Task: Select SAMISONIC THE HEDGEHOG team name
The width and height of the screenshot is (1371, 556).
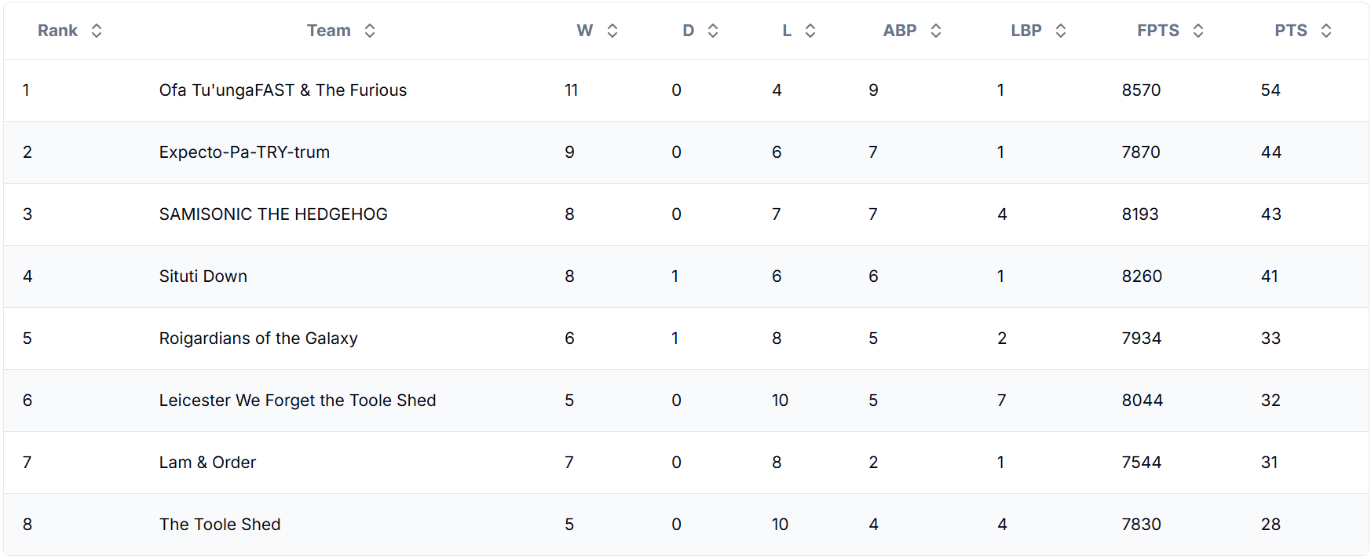Action: tap(273, 214)
